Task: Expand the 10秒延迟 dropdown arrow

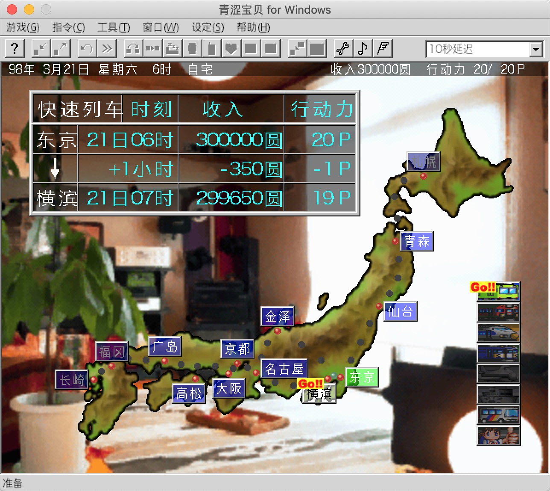Action: (x=536, y=49)
